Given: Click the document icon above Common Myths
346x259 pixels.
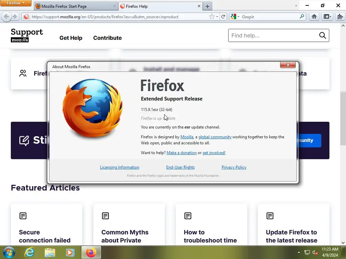Looking at the screenshot, I should (x=105, y=216).
